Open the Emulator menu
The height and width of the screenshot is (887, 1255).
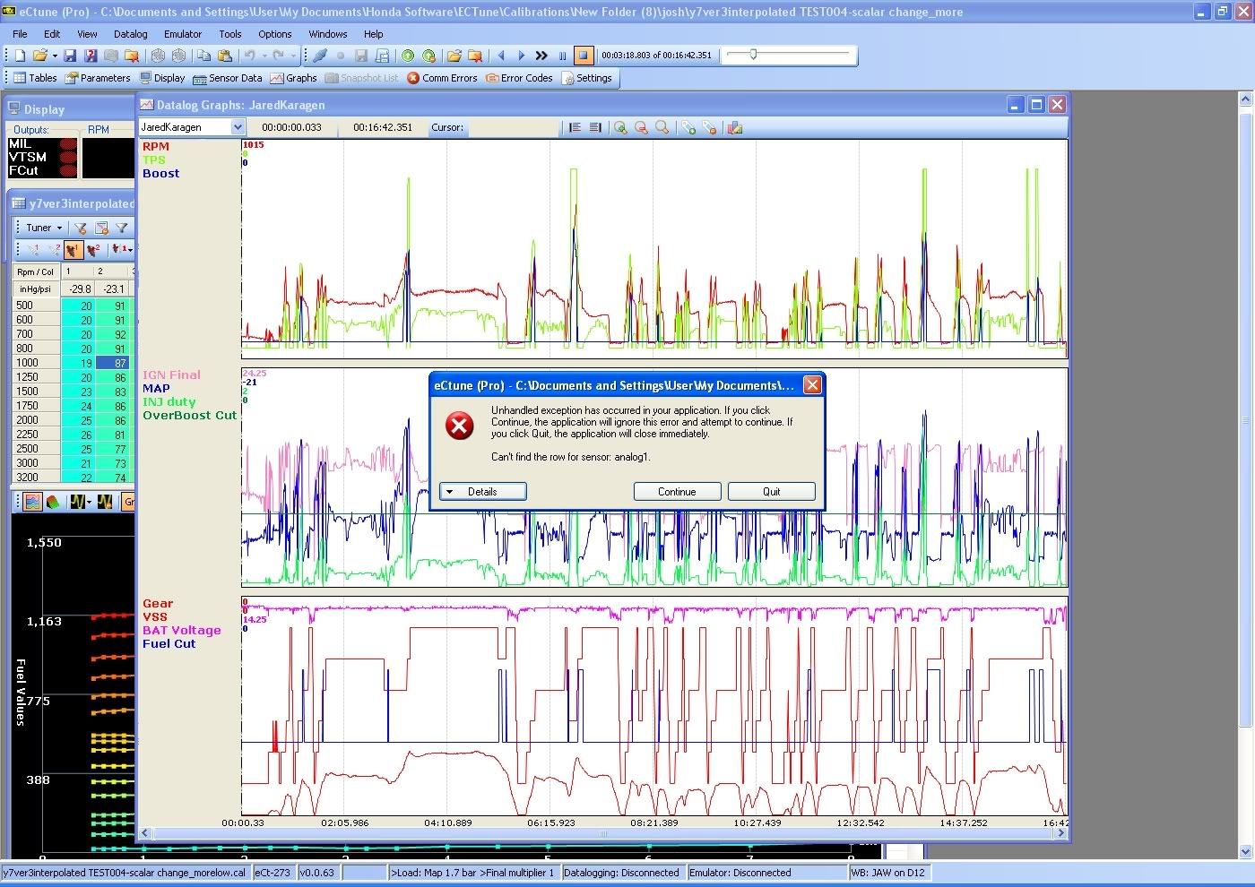(x=183, y=34)
